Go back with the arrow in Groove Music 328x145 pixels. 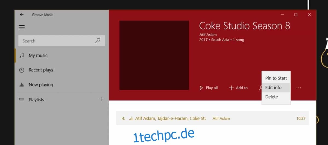click(22, 15)
